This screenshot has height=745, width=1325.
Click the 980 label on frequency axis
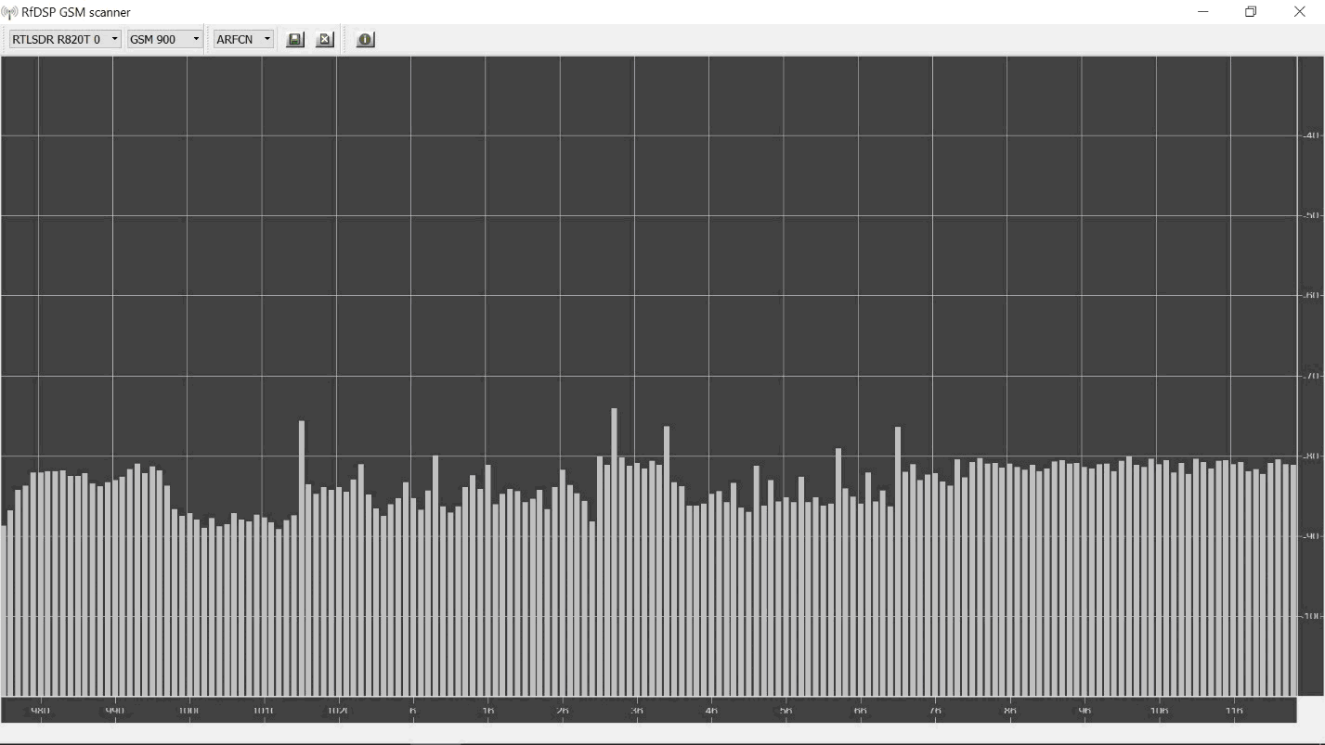40,711
